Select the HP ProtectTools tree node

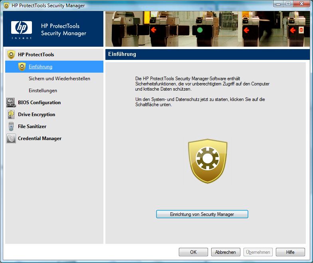[x=36, y=54]
